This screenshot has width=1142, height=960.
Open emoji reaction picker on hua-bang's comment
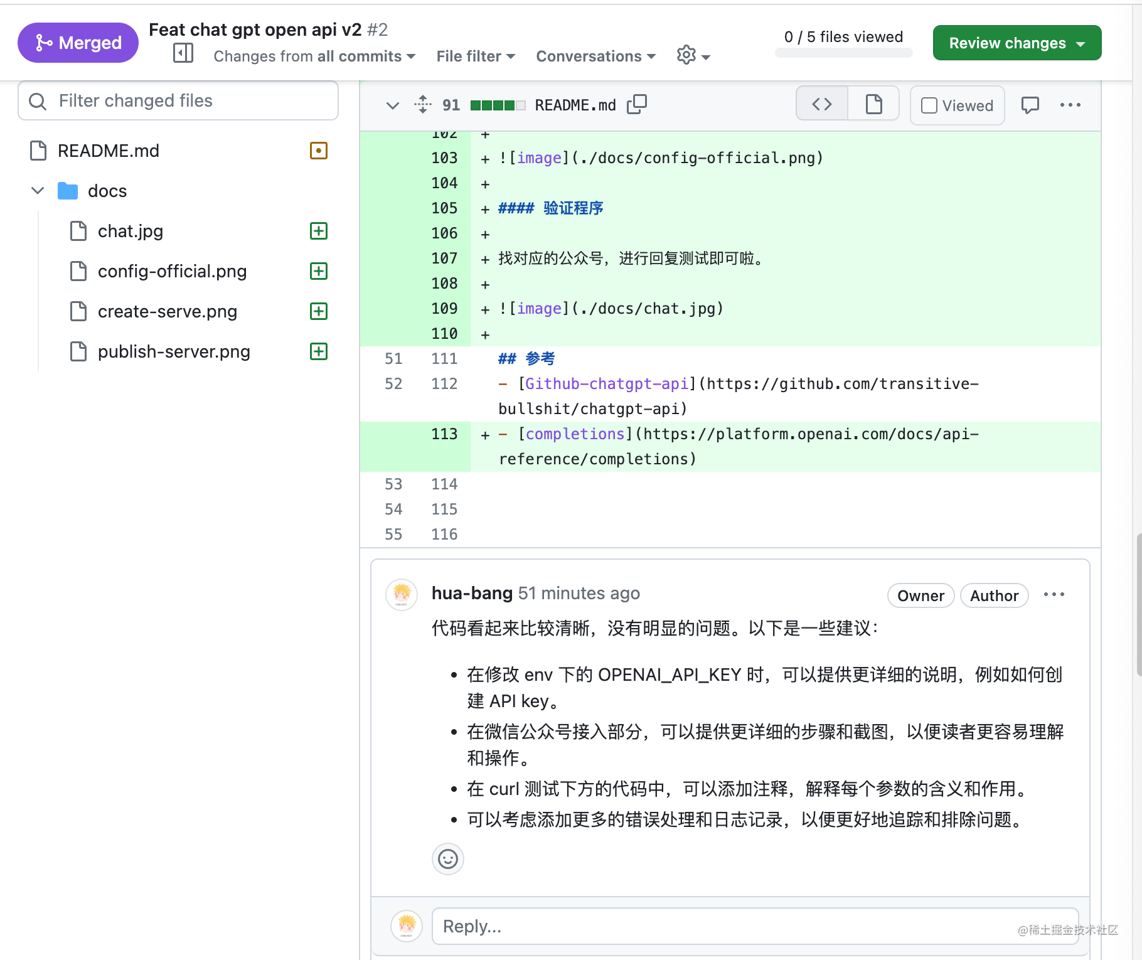pos(447,859)
